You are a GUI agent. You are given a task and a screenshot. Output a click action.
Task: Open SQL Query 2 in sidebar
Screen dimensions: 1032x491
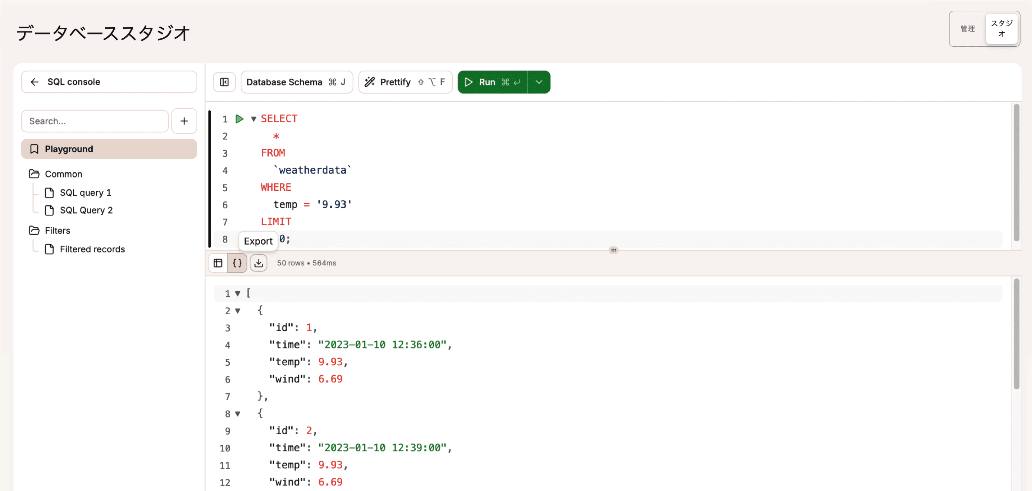point(86,210)
